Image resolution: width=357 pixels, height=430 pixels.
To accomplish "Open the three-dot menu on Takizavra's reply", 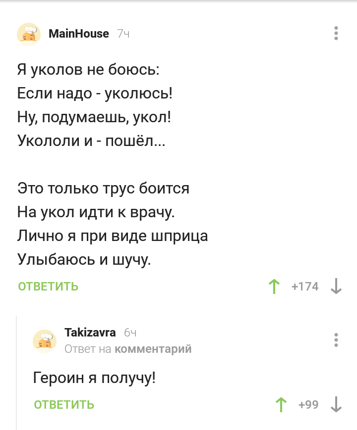I will pyautogui.click(x=336, y=340).
